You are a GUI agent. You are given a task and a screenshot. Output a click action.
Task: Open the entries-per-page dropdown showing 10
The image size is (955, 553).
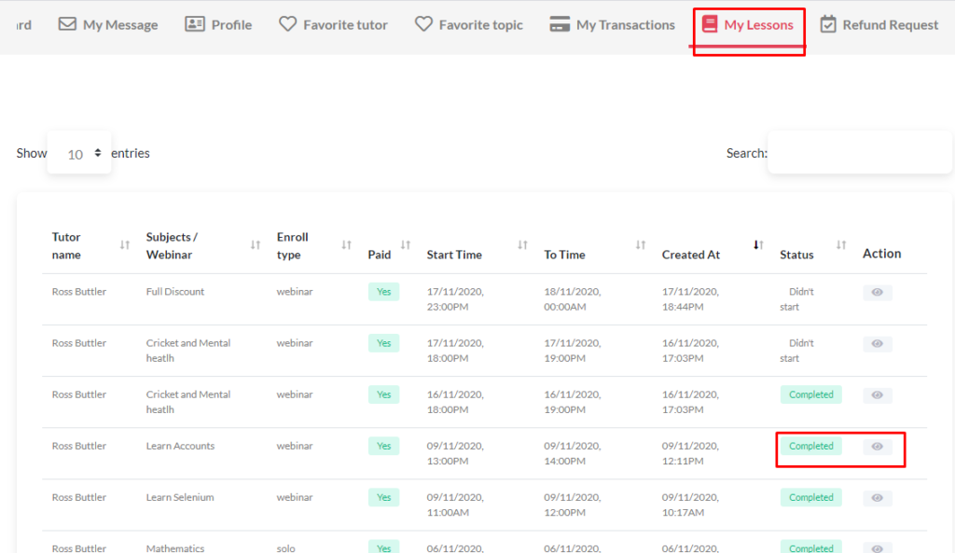[80, 153]
